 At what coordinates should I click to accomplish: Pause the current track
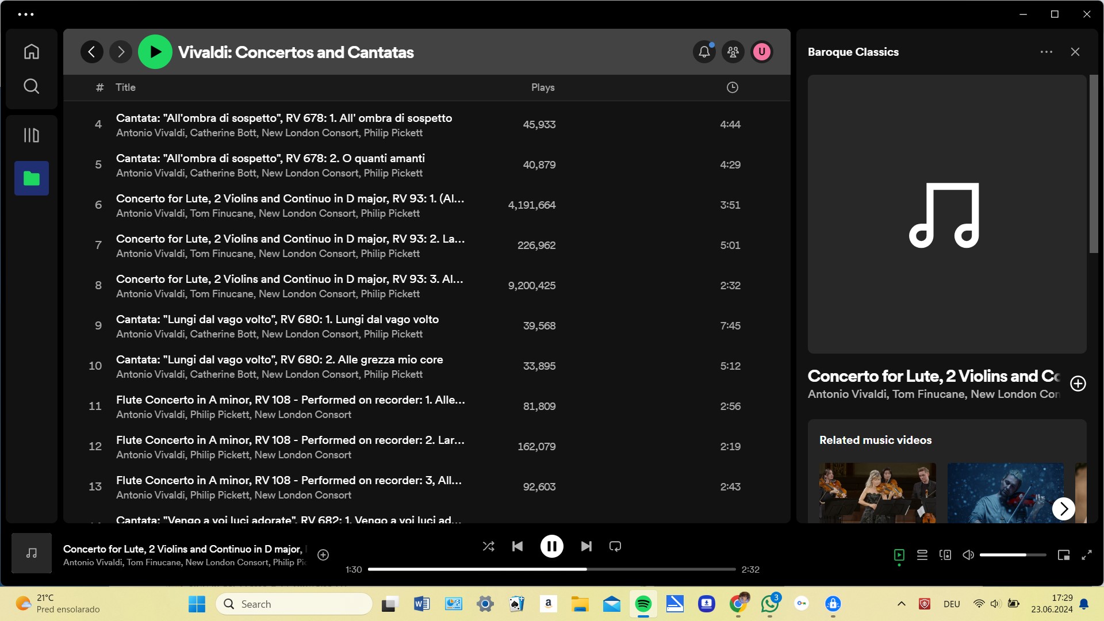pos(552,546)
